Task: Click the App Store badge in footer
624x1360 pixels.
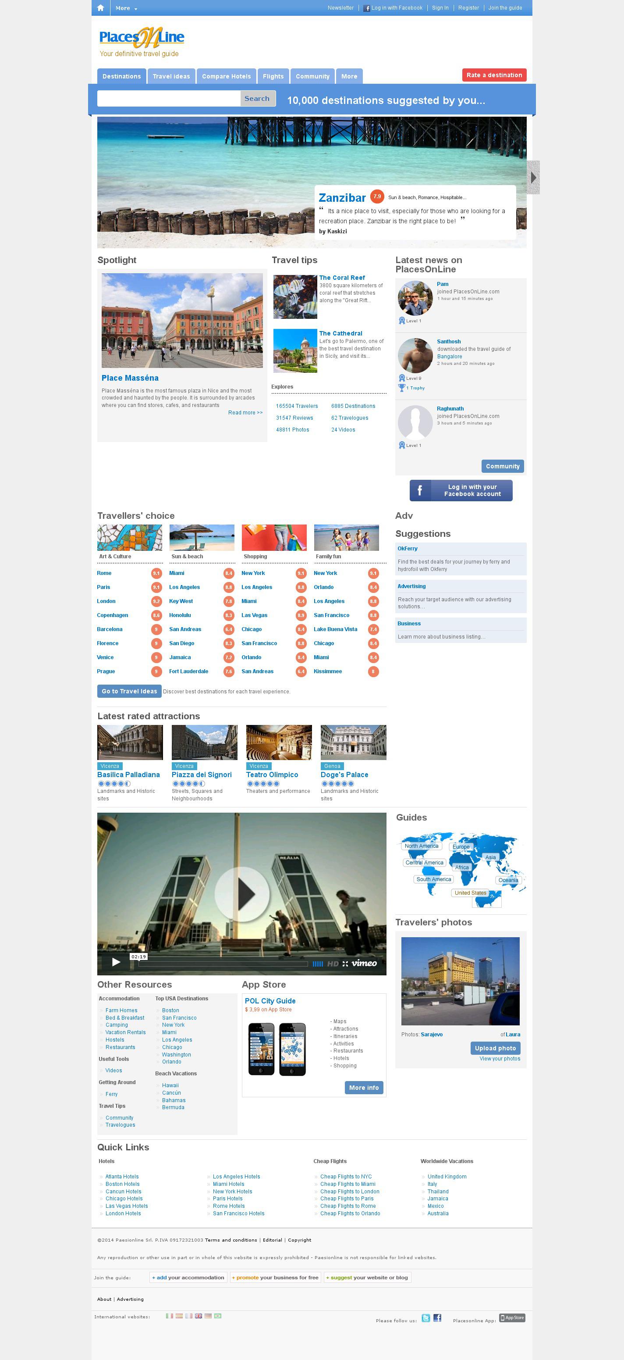Action: [x=512, y=1318]
